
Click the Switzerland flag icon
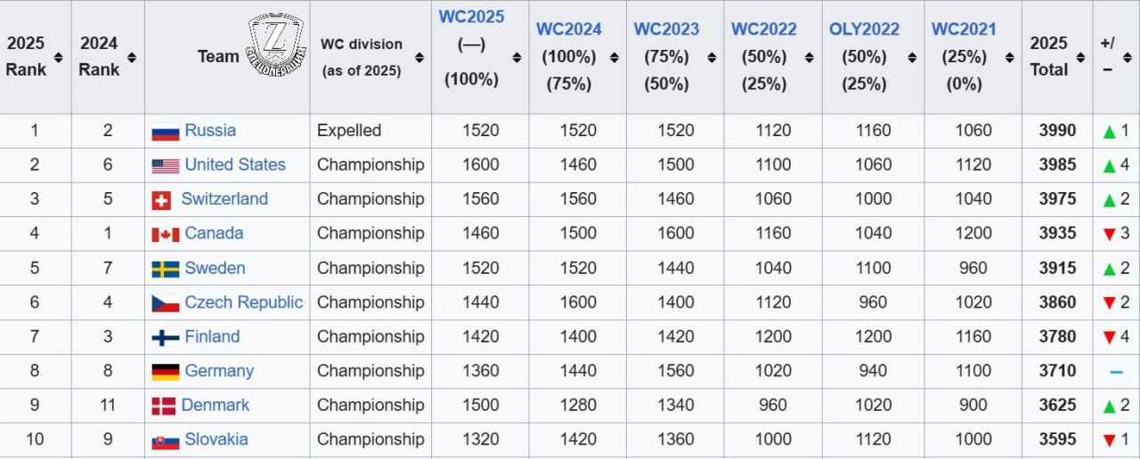161,200
